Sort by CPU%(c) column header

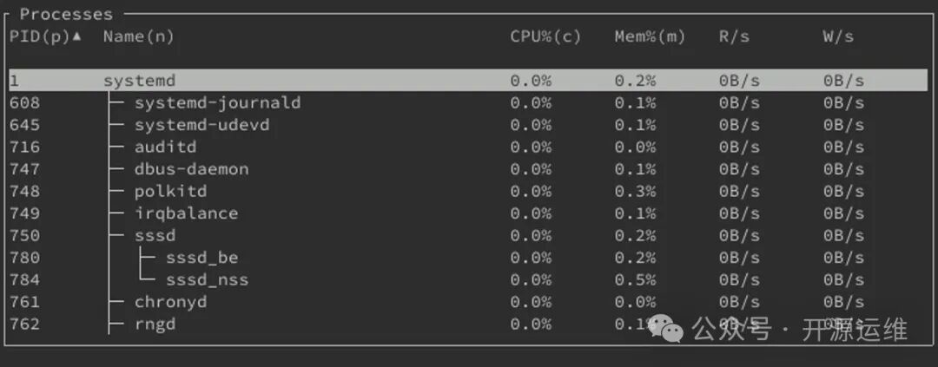tap(545, 36)
